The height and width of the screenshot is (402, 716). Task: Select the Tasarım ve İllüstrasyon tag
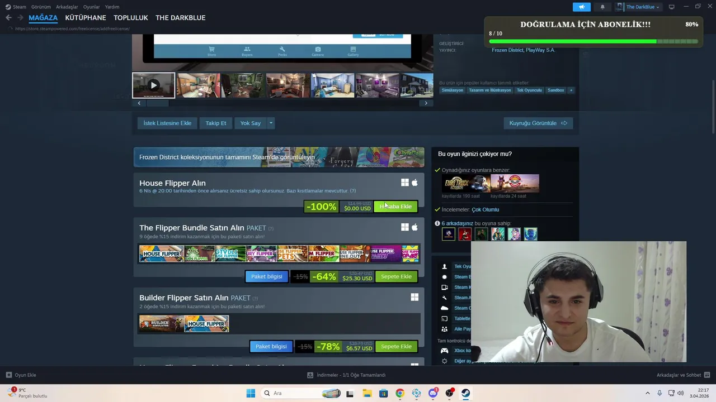point(490,90)
